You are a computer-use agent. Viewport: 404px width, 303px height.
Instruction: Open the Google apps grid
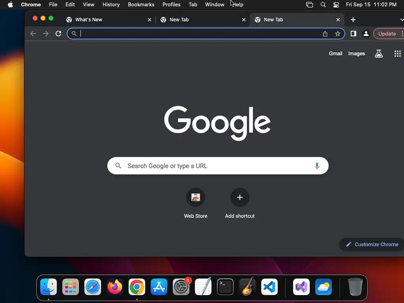click(x=398, y=54)
